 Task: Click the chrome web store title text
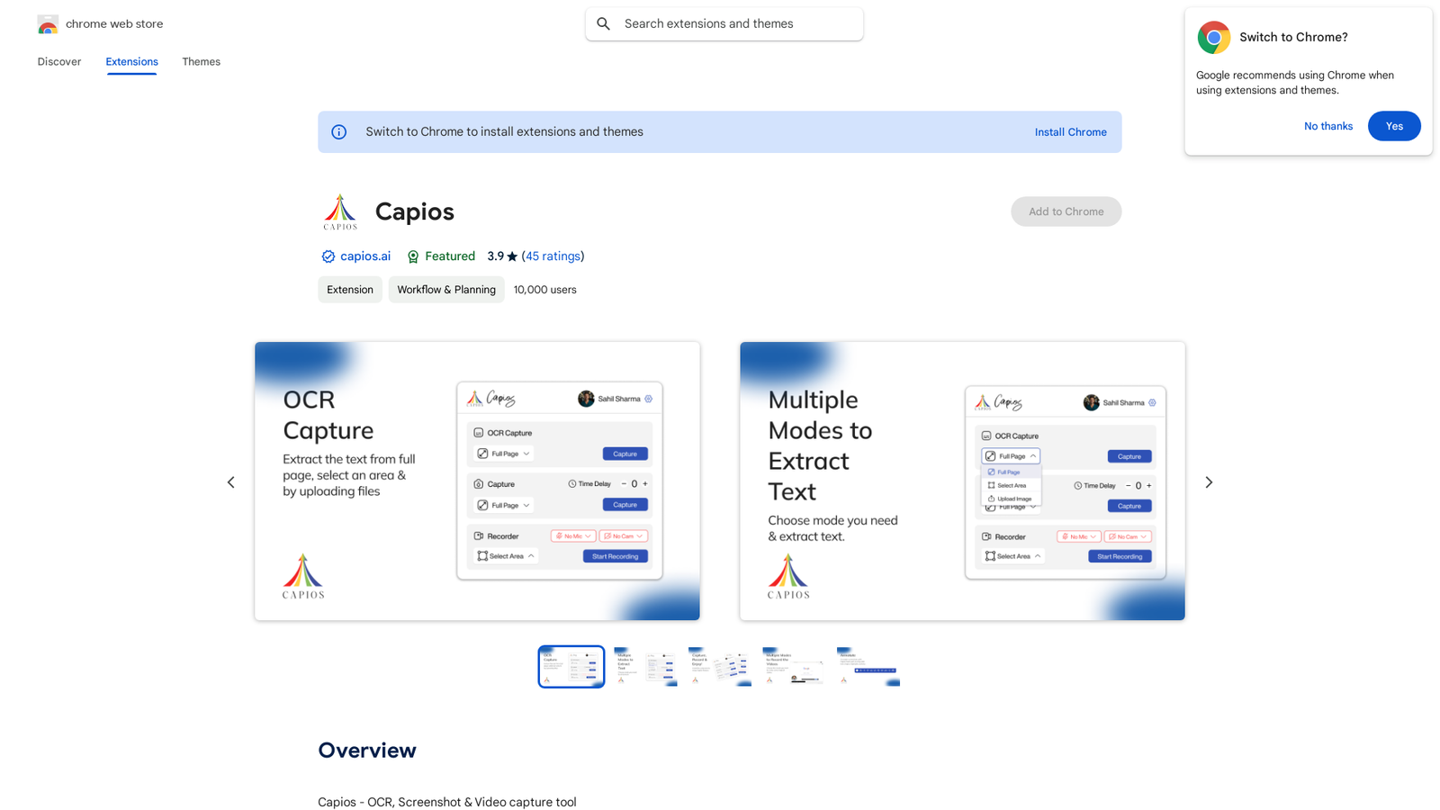tap(114, 24)
